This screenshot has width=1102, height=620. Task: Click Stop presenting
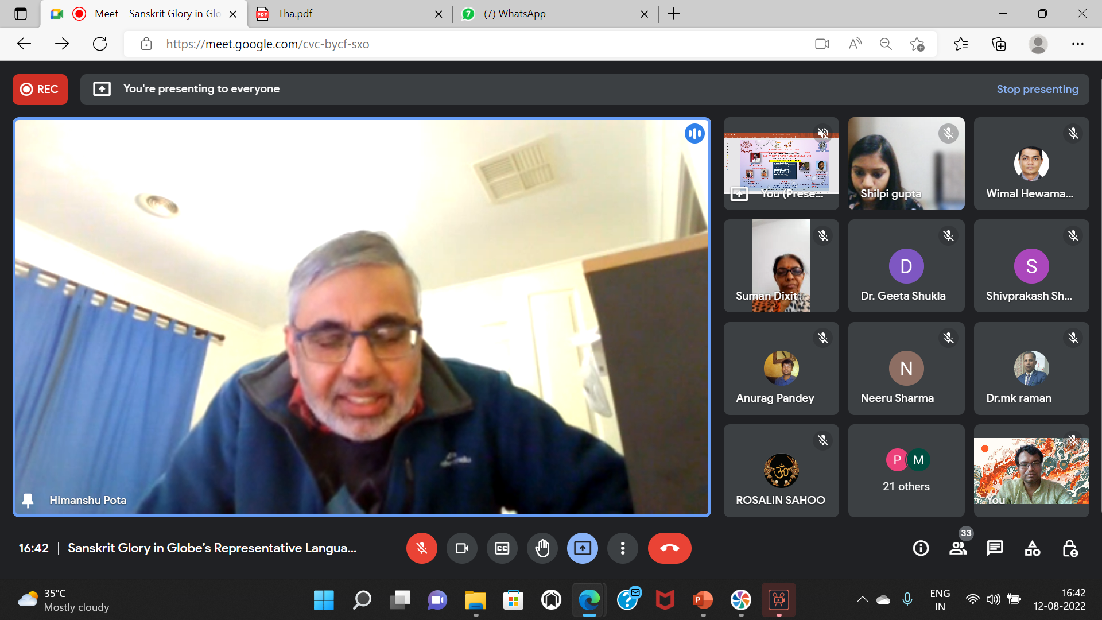(1037, 89)
